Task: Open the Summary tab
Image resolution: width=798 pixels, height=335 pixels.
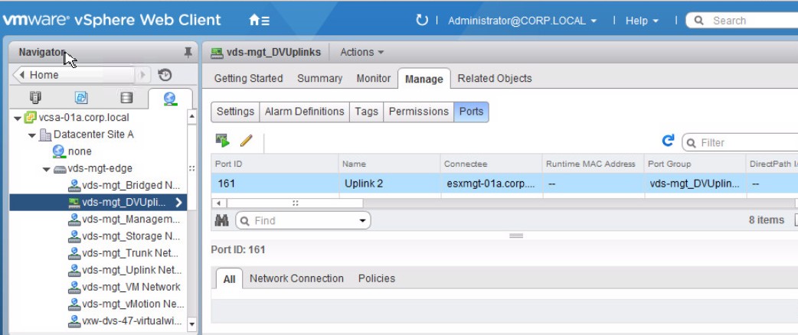Action: coord(319,78)
